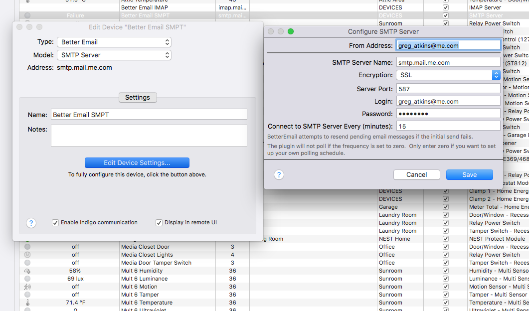Select the Media Closet Door device name
The width and height of the screenshot is (529, 311).
tap(146, 247)
